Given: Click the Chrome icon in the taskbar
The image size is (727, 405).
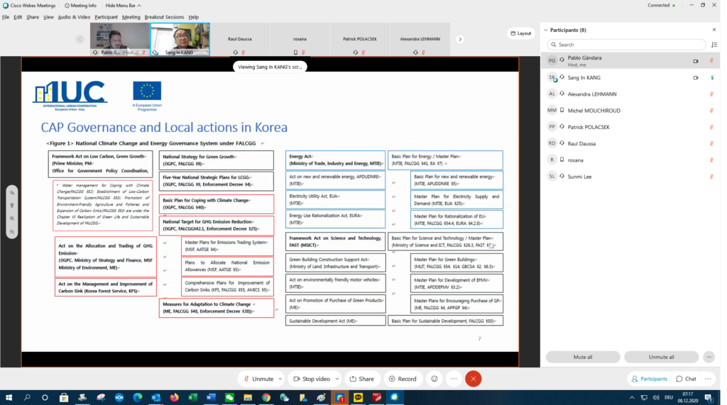Looking at the screenshot, I should (266, 398).
